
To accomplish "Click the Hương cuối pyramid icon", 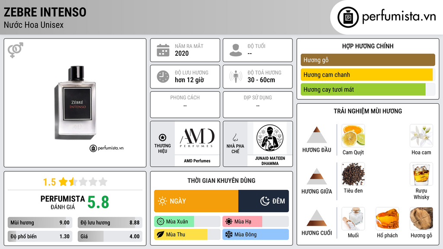I will click(317, 218).
